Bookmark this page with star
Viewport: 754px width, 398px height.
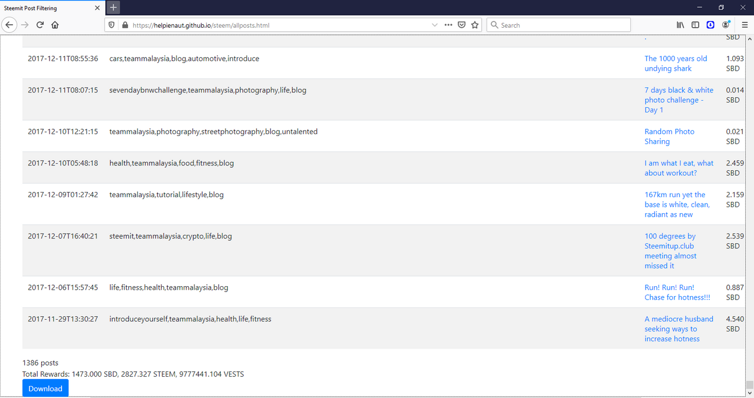(475, 25)
